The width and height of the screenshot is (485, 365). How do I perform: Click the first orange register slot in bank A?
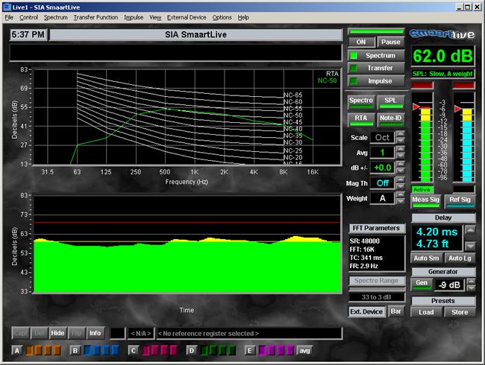point(29,351)
